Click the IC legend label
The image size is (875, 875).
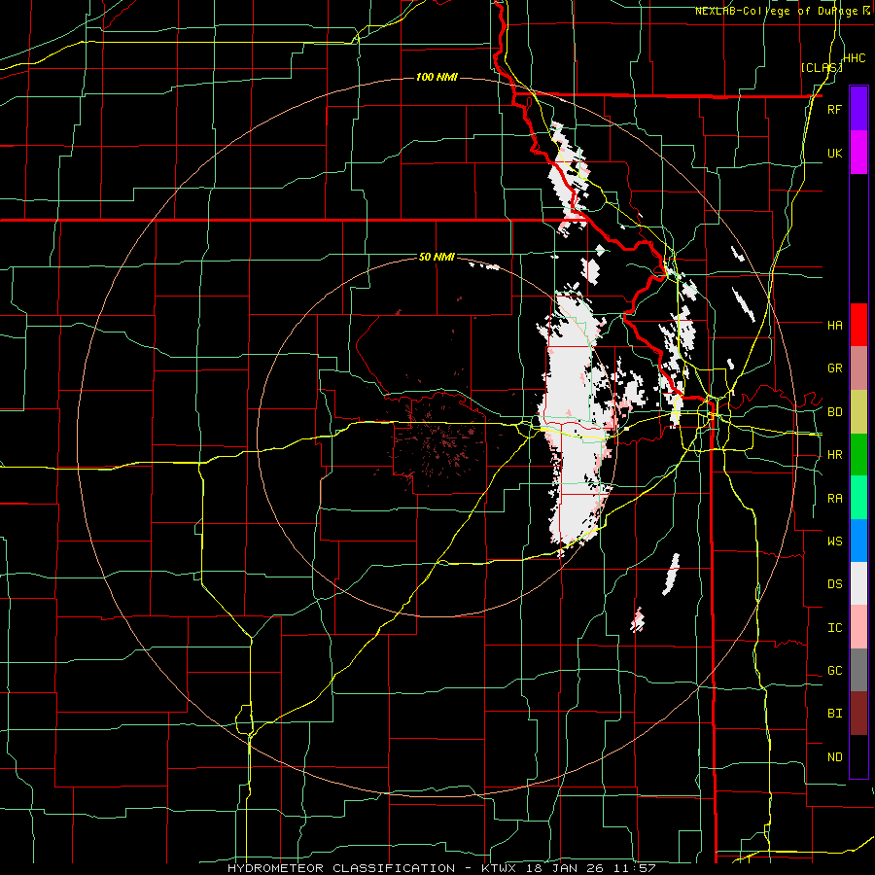tap(834, 627)
